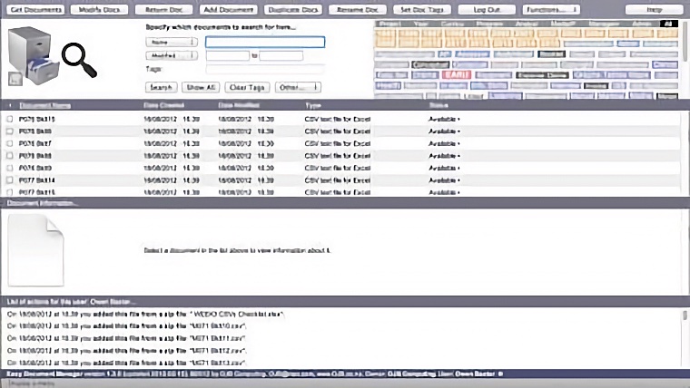Viewport: 690px width, 388px height.
Task: Sort list by Document Name column header
Action: pos(45,105)
